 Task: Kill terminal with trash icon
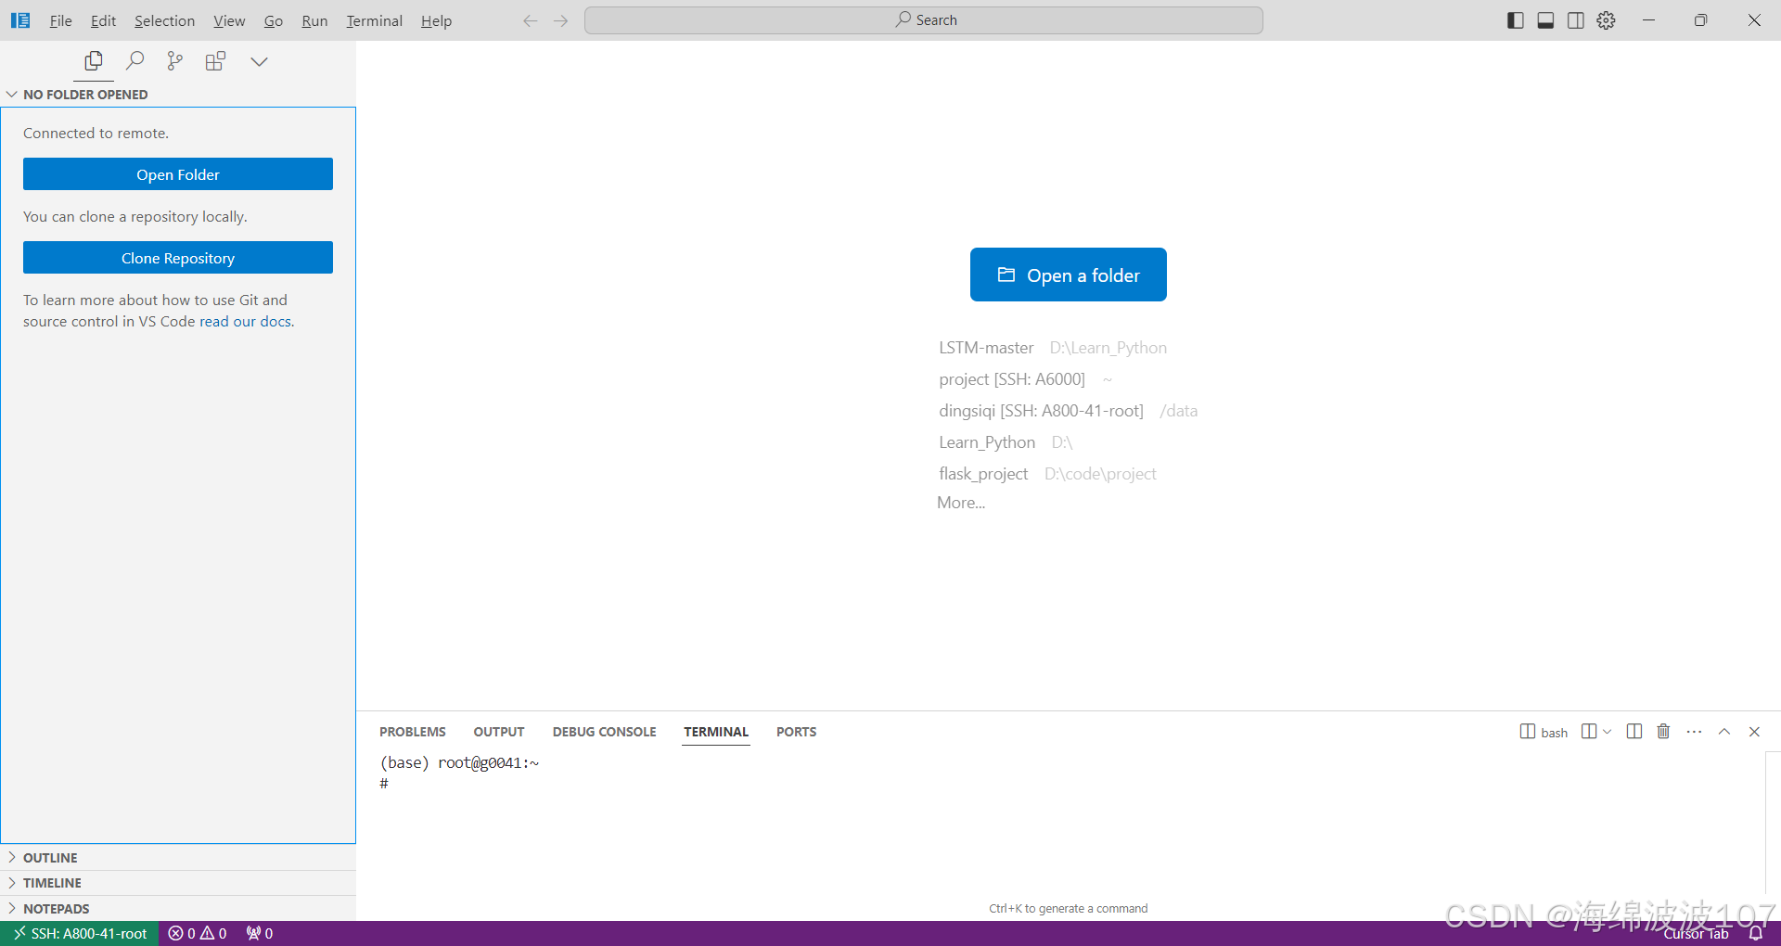pos(1663,732)
